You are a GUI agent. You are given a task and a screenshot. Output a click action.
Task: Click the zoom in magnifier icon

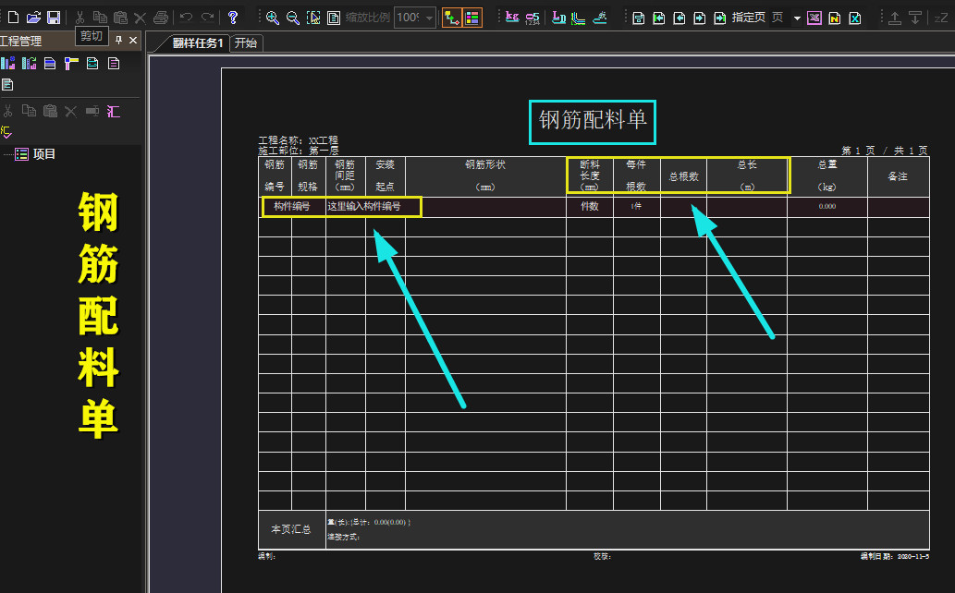(273, 18)
